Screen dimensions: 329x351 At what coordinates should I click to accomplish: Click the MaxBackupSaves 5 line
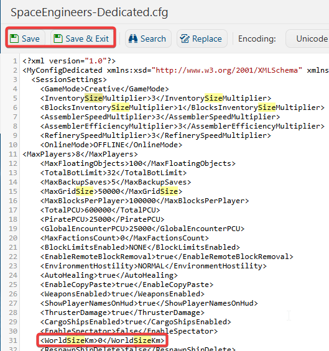[116, 182]
